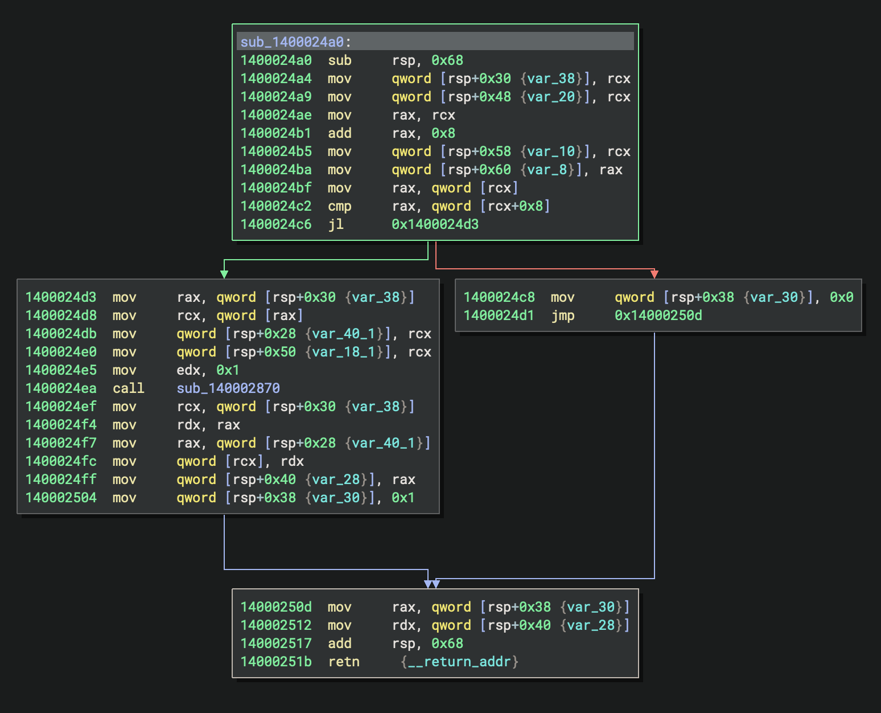The height and width of the screenshot is (713, 881).
Task: Select the add mnemonic at 140002517
Action: pyautogui.click(x=339, y=644)
